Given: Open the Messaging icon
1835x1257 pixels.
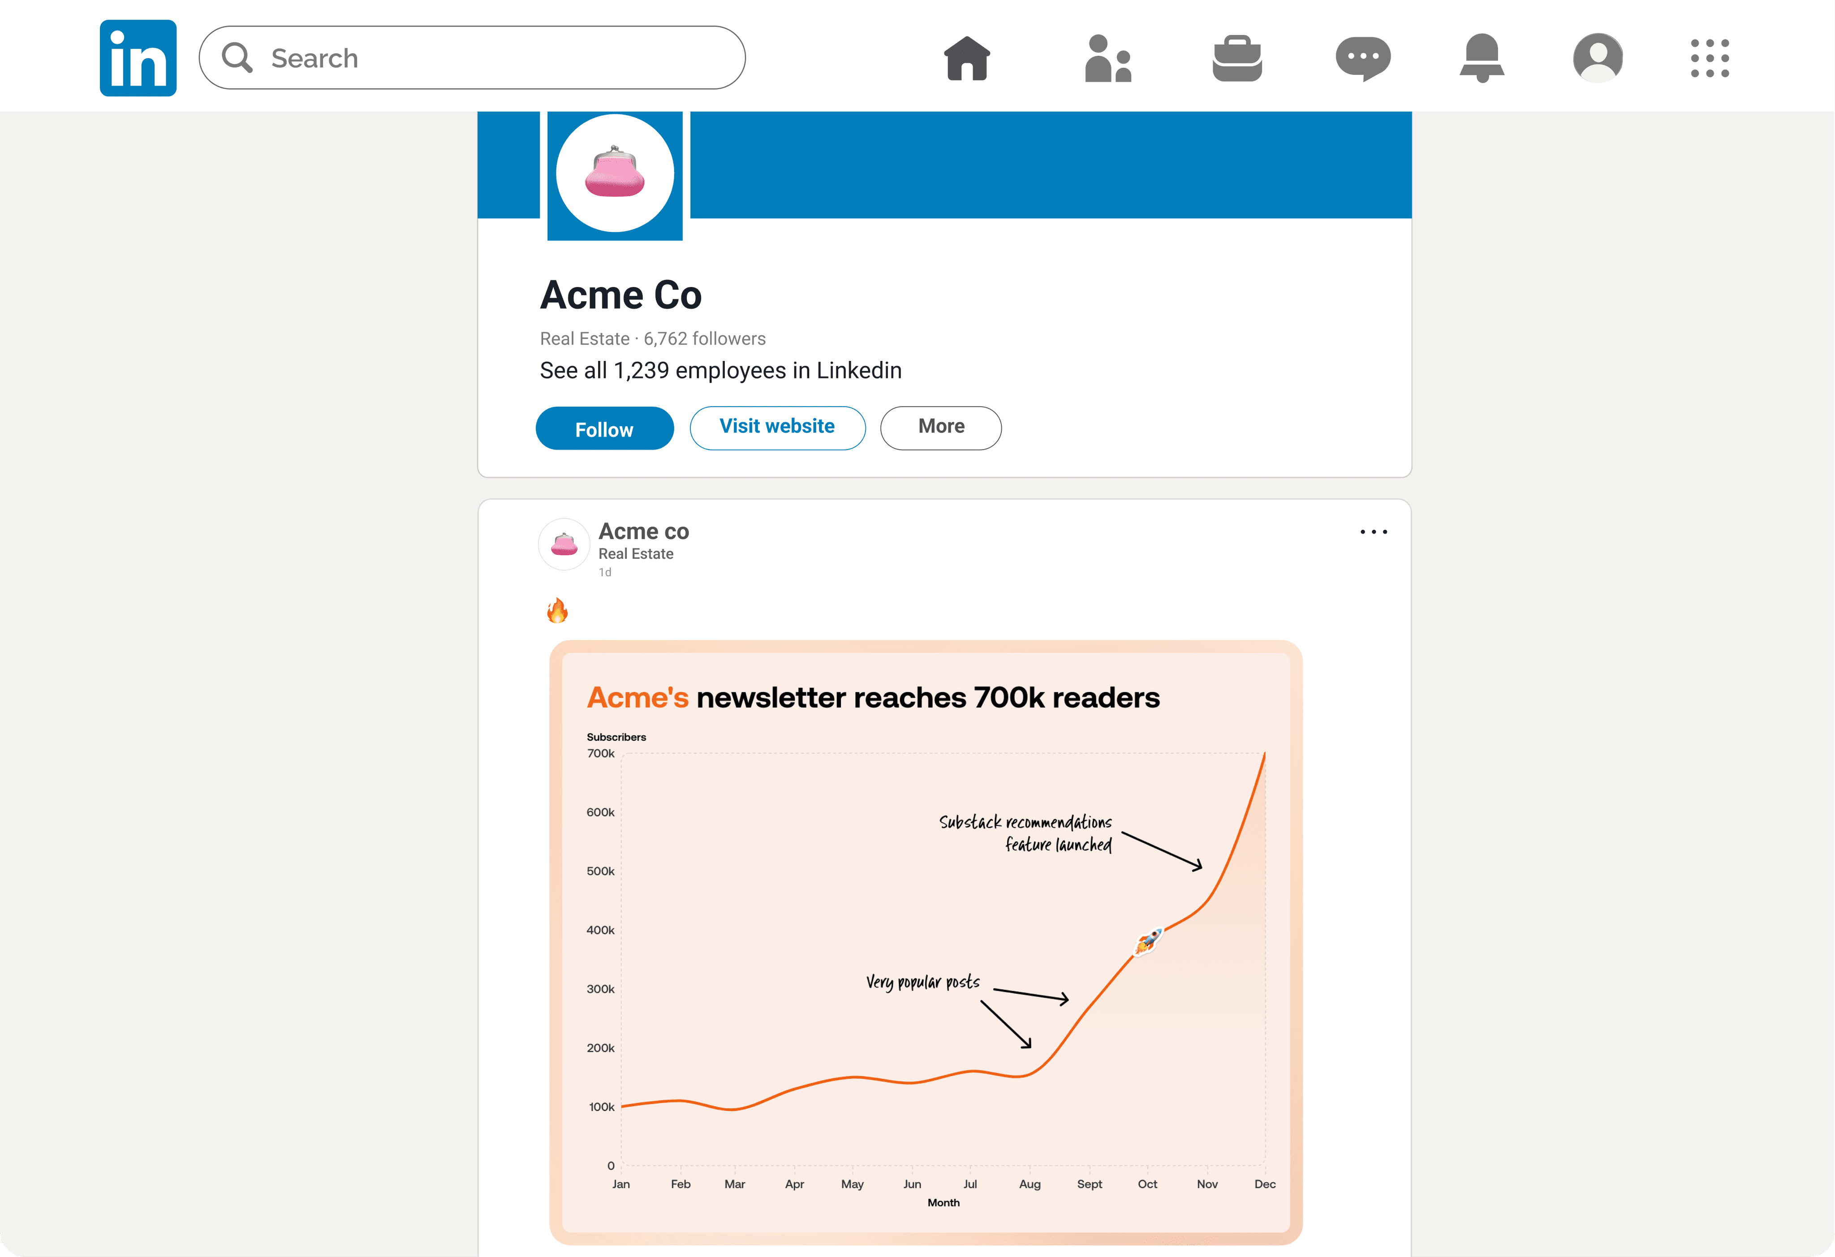Looking at the screenshot, I should pos(1363,58).
